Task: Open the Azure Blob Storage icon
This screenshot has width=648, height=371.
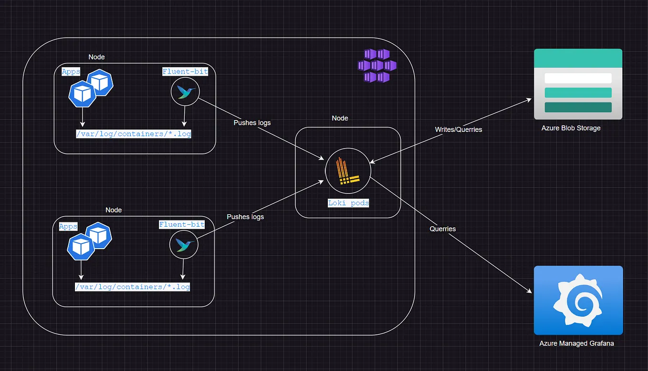Action: 578,84
